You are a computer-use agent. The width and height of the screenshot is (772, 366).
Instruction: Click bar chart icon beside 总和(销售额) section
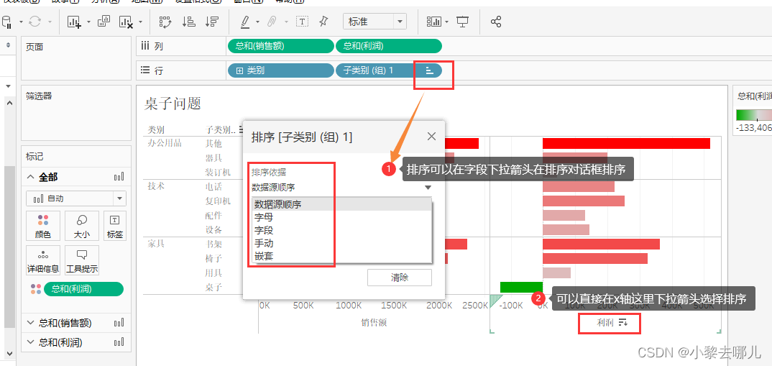click(x=119, y=324)
